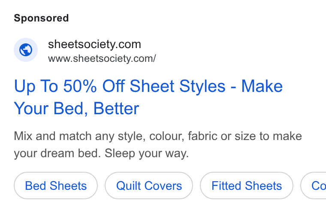Click the partially visible Co chip
326x213 pixels.
(x=313, y=186)
